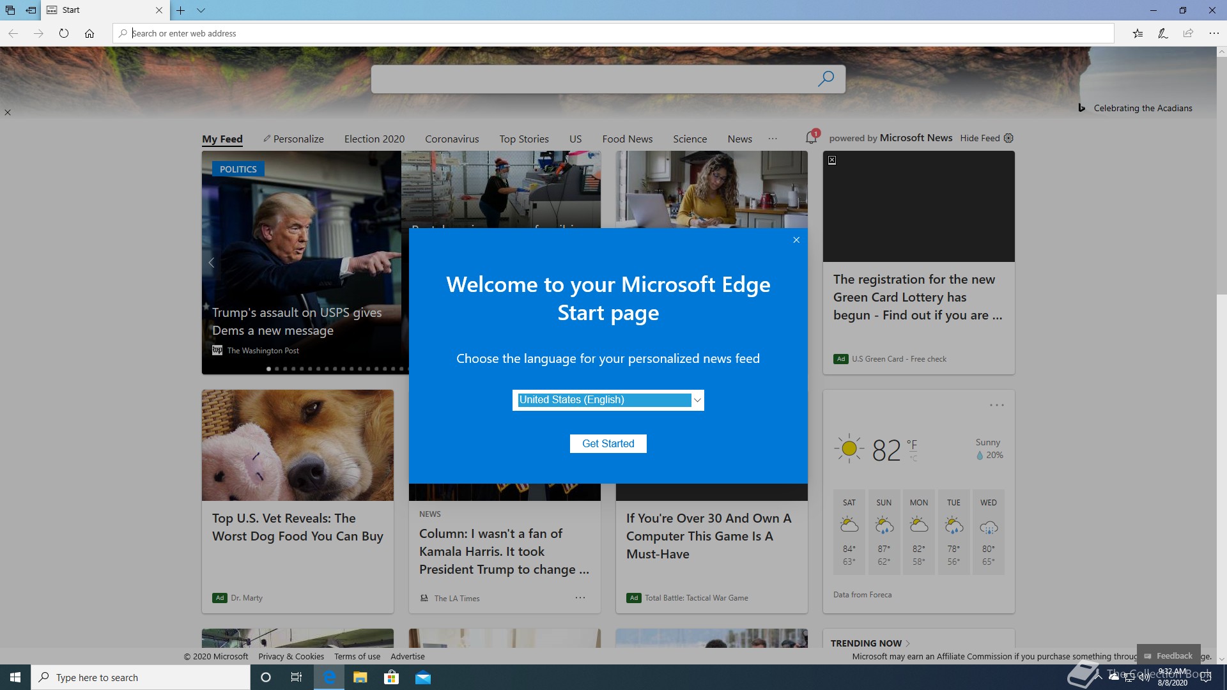1227x690 pixels.
Task: Open Task View on the taskbar
Action: click(297, 677)
